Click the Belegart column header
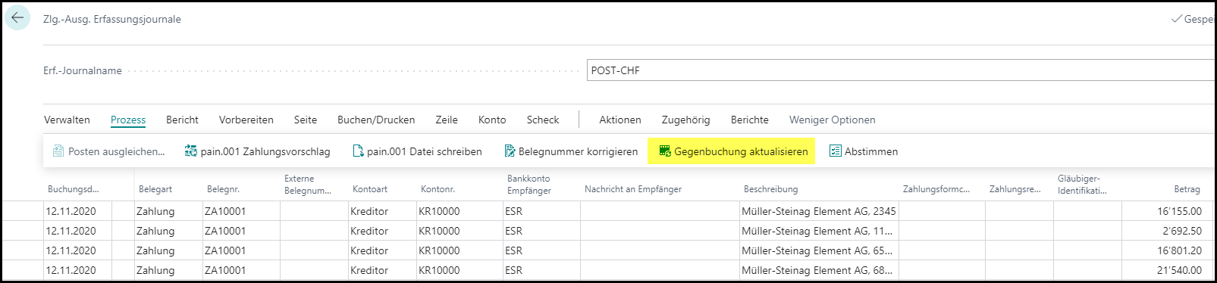This screenshot has height=283, width=1217. click(x=155, y=189)
